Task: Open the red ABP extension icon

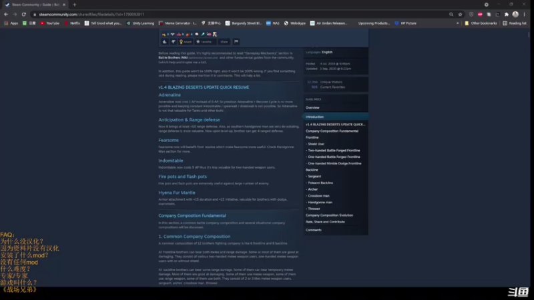Action: pos(480,14)
